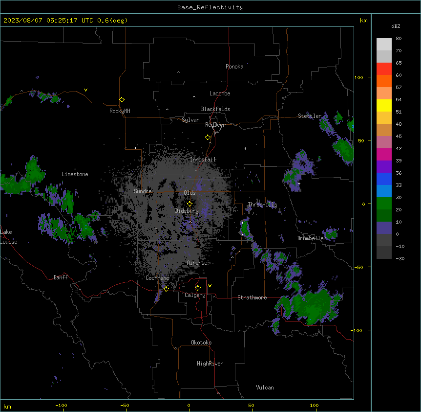The height and width of the screenshot is (412, 421).
Task: Click the Banff town label
Action: click(x=61, y=277)
